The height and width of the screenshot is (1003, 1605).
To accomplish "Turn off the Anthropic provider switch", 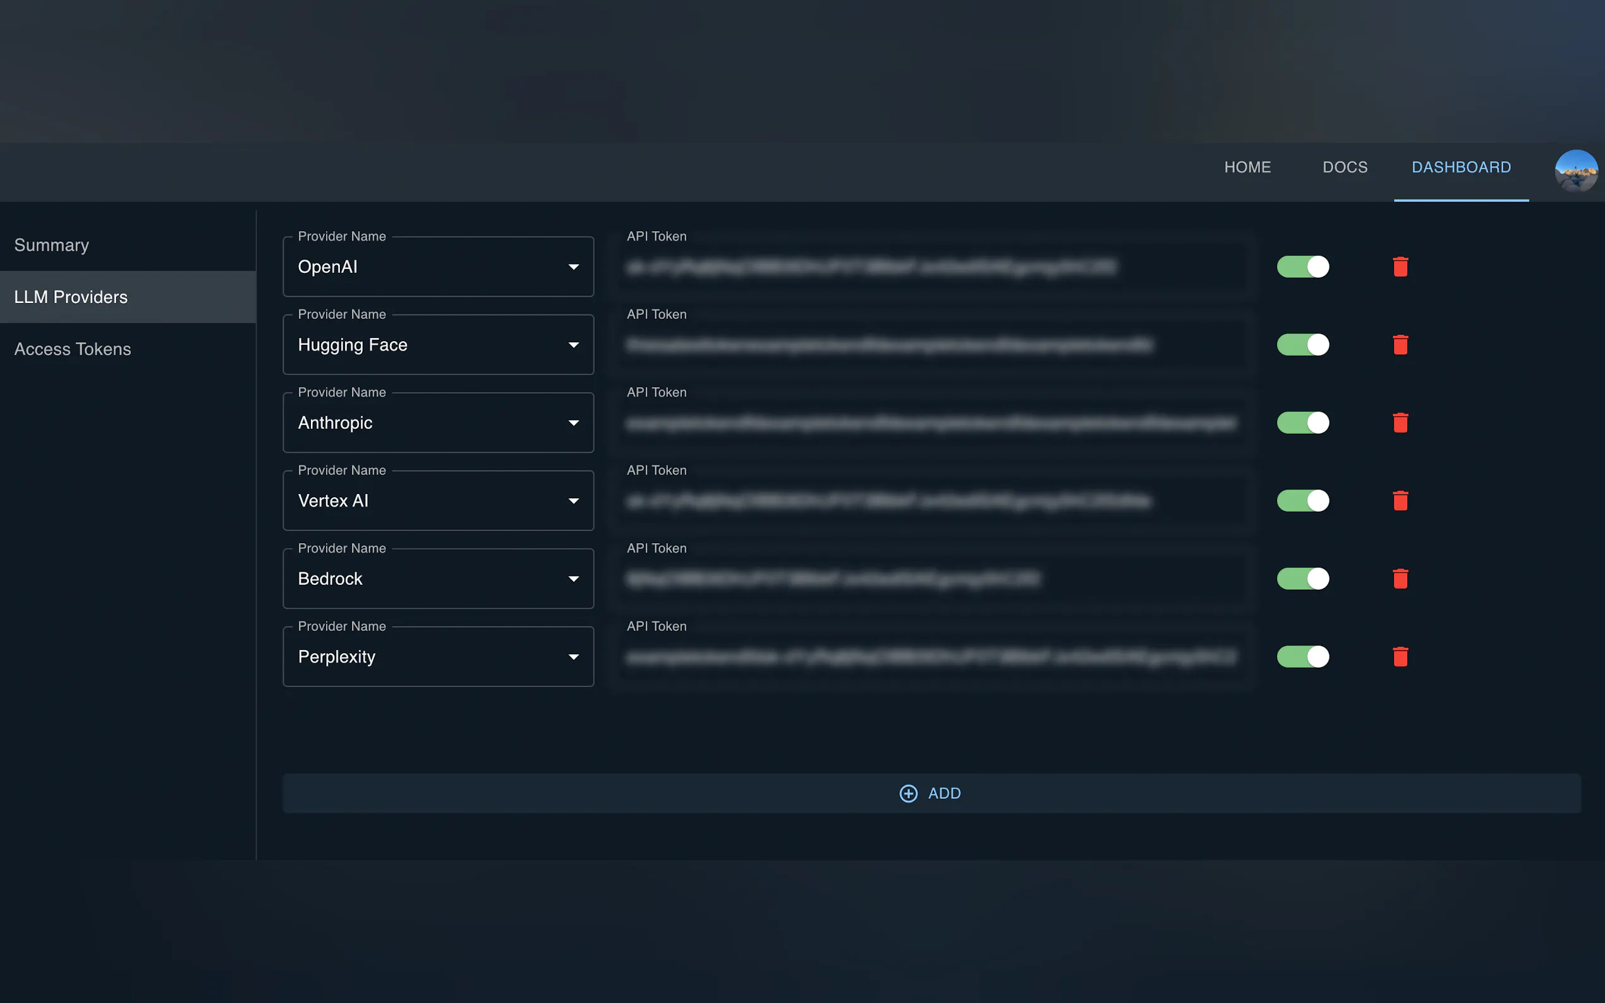I will (x=1302, y=423).
